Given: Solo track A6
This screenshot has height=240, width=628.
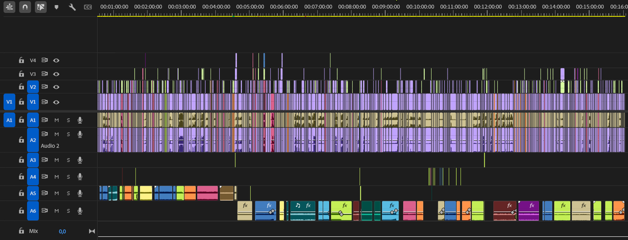Looking at the screenshot, I should pos(68,211).
